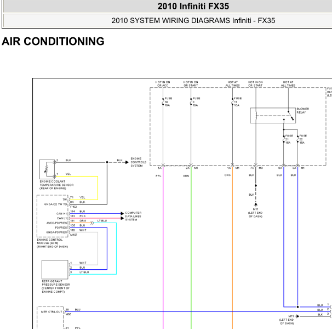Click ECM pin '84 BLK' label
This screenshot has width=332, height=329.
point(77,202)
